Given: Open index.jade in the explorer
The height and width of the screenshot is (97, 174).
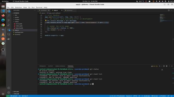Looking at the screenshot, I should tap(19, 26).
